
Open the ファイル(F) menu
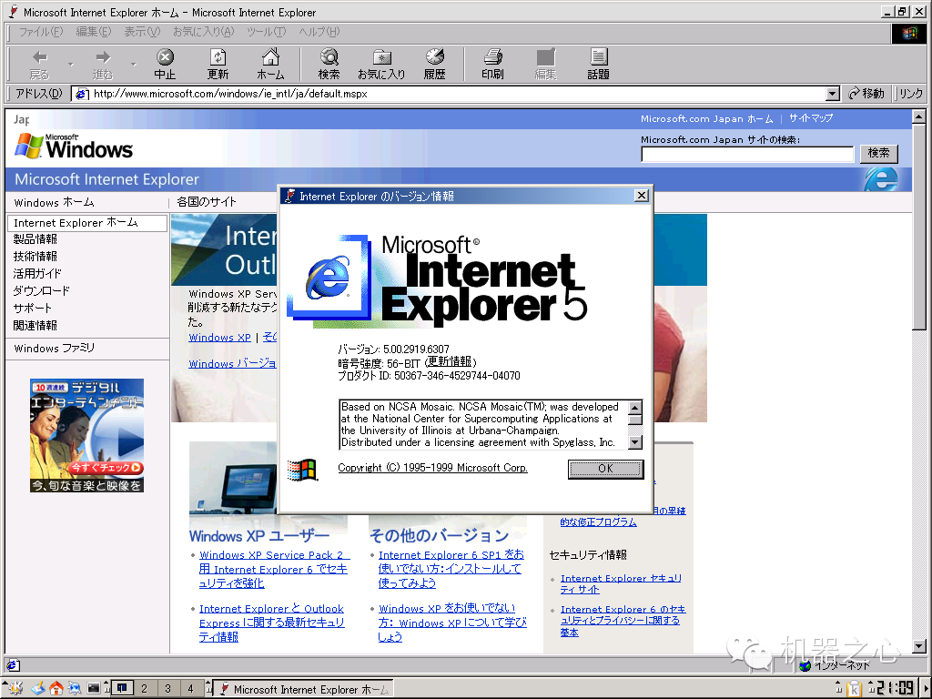(40, 32)
